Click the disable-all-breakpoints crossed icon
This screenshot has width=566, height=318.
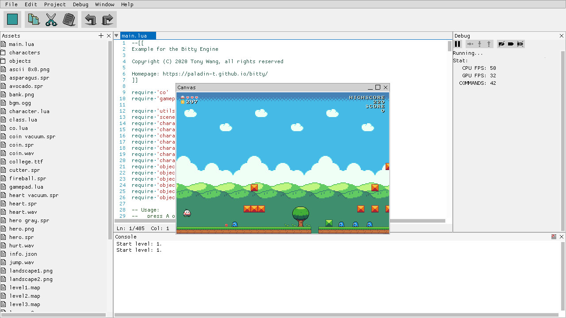[x=520, y=44]
